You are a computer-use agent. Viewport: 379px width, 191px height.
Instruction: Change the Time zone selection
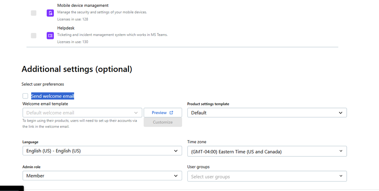[267, 152]
